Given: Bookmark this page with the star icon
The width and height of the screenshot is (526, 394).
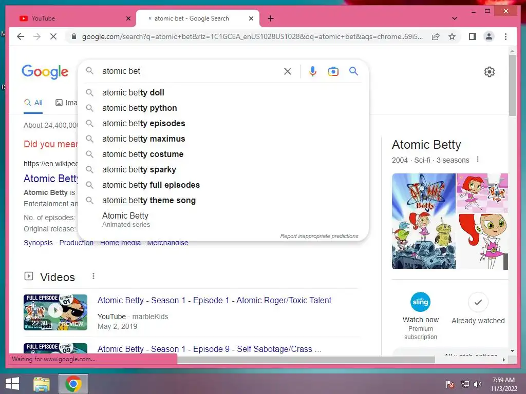Looking at the screenshot, I should [x=452, y=36].
